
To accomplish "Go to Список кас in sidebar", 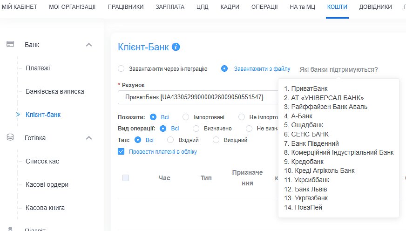I will (x=42, y=161).
